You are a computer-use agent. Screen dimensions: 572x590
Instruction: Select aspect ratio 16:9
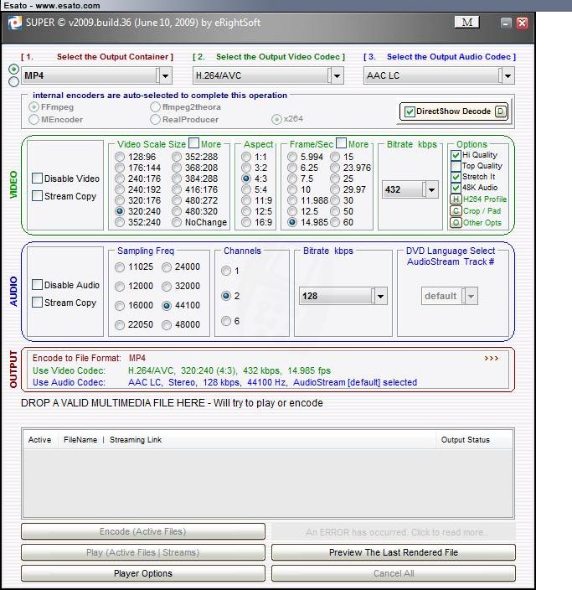pos(246,222)
